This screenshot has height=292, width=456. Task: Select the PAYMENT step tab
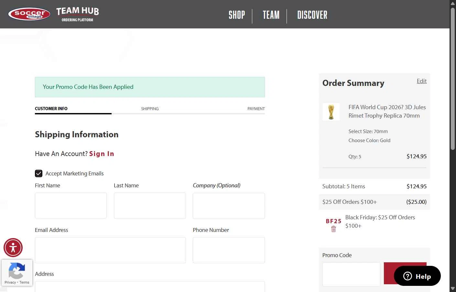[256, 109]
